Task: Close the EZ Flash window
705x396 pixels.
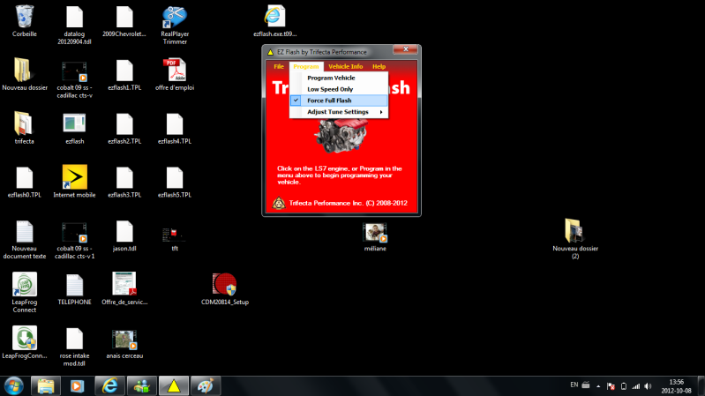Action: pos(406,49)
